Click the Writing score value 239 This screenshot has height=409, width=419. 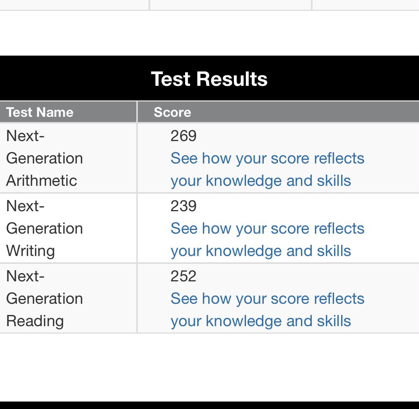click(x=183, y=206)
